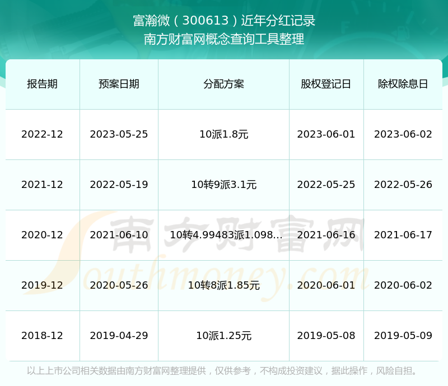This screenshot has height=386, width=448.
Task: Select the plan cell 10转8派1.85元
Action: coord(223,285)
